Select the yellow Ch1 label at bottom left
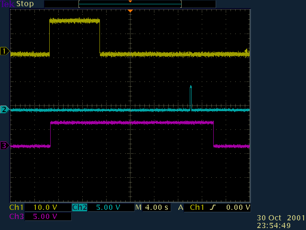Screen dimensions: 306x230 click(x=16, y=207)
